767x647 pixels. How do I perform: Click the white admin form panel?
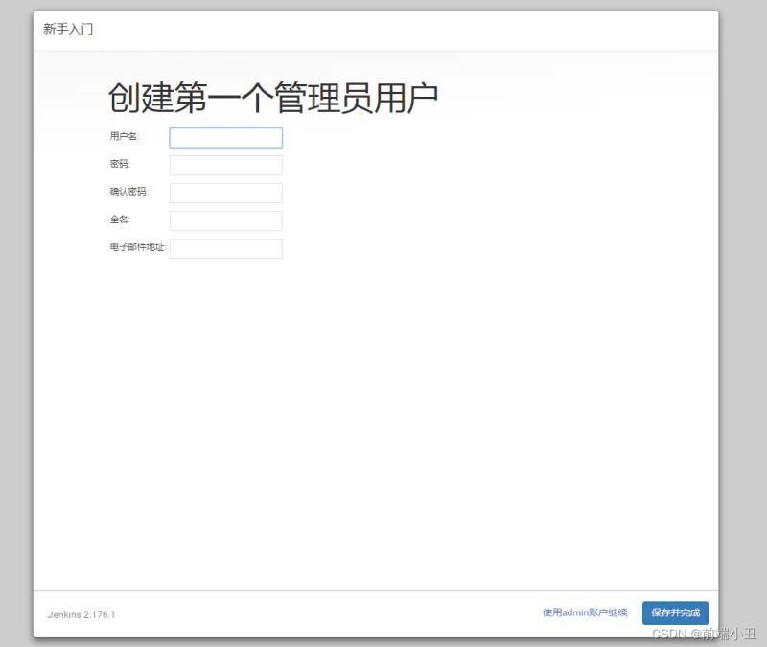pyautogui.click(x=383, y=403)
